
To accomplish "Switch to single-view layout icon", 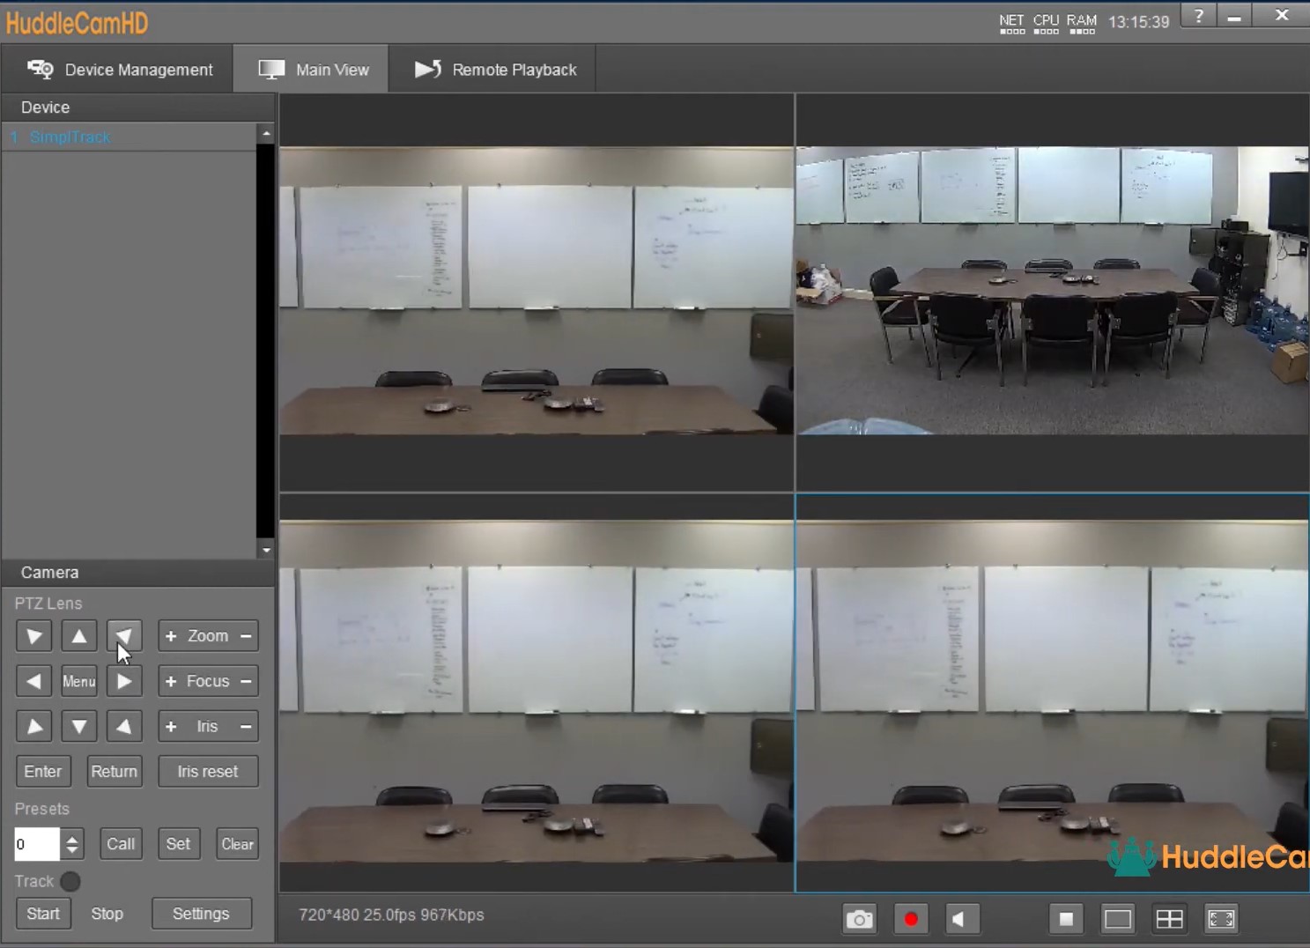I will (1117, 918).
